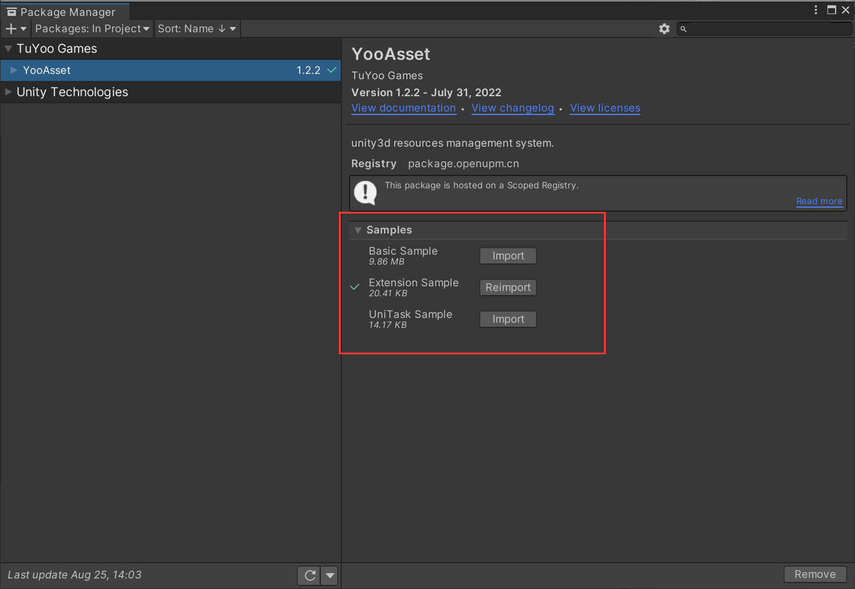Screen dimensions: 855x589
Task: Click the imported checkmark beside Extension Sample
Action: 355,287
